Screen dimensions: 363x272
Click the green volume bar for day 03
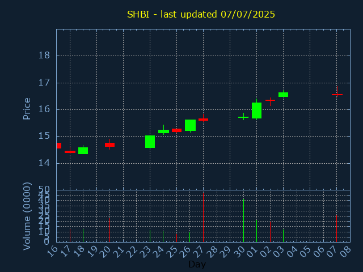[284, 236]
